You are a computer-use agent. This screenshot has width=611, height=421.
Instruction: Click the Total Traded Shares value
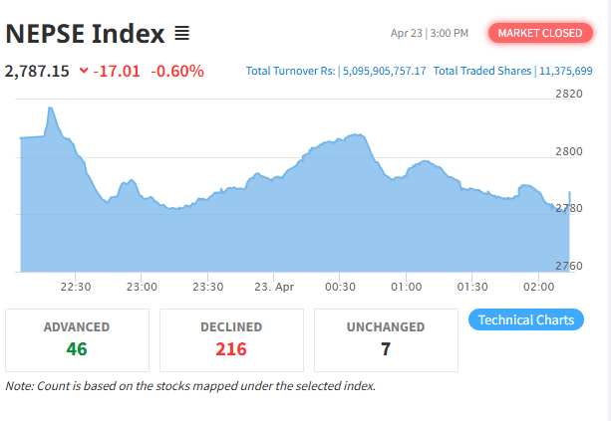tap(566, 71)
